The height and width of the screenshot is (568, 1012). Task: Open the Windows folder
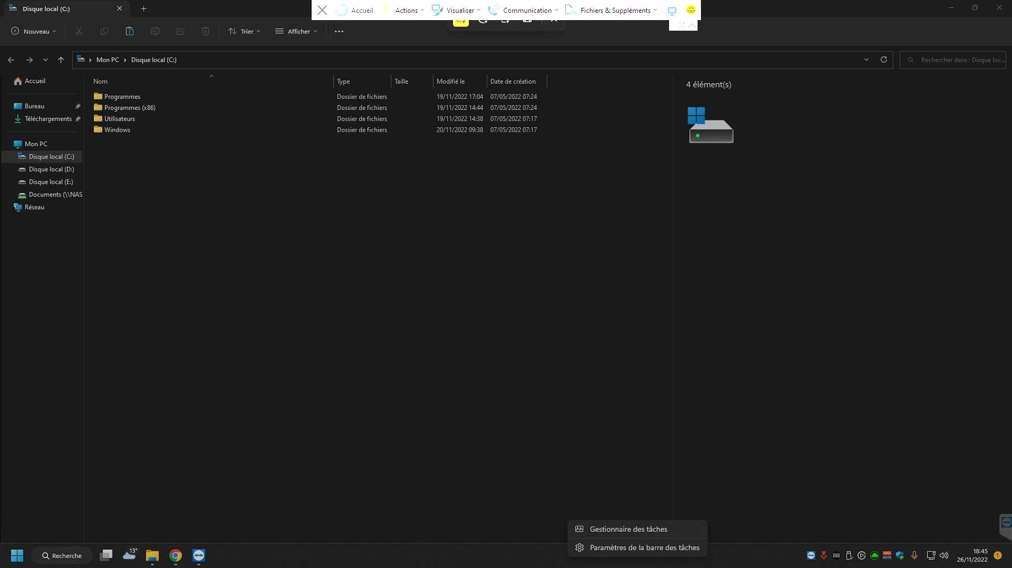[x=117, y=129]
